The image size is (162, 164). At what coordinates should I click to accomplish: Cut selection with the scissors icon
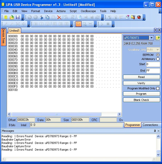click(42, 17)
